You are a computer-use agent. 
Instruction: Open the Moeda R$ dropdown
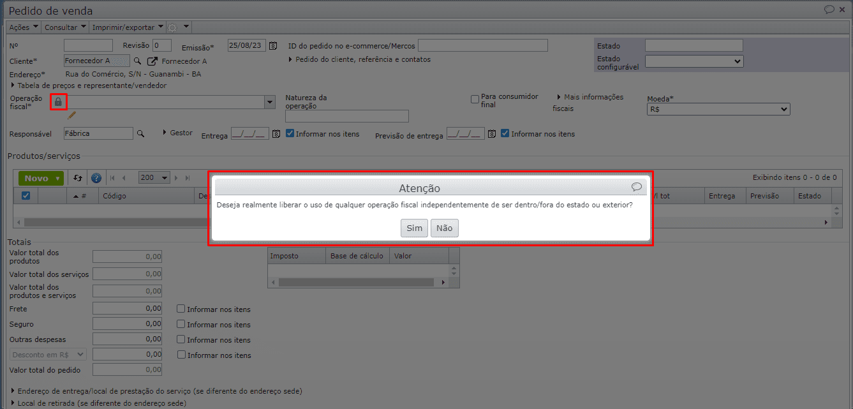coord(718,110)
